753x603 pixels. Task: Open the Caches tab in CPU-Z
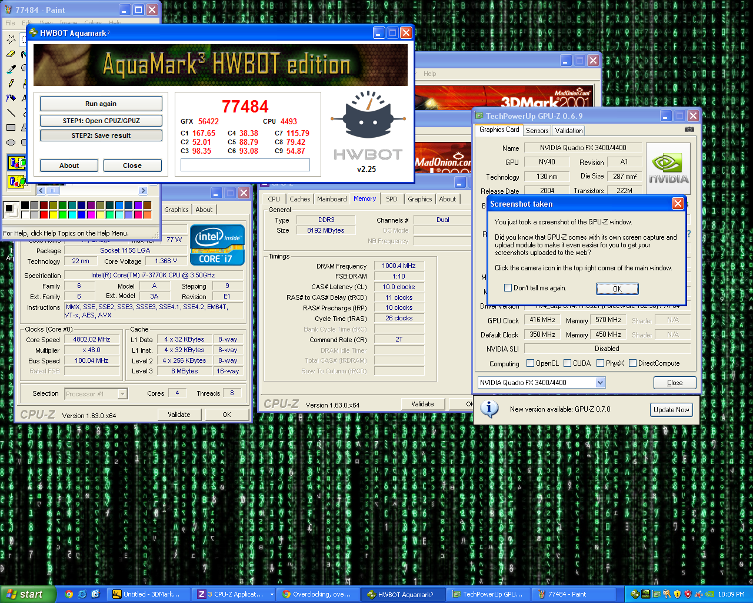click(299, 199)
